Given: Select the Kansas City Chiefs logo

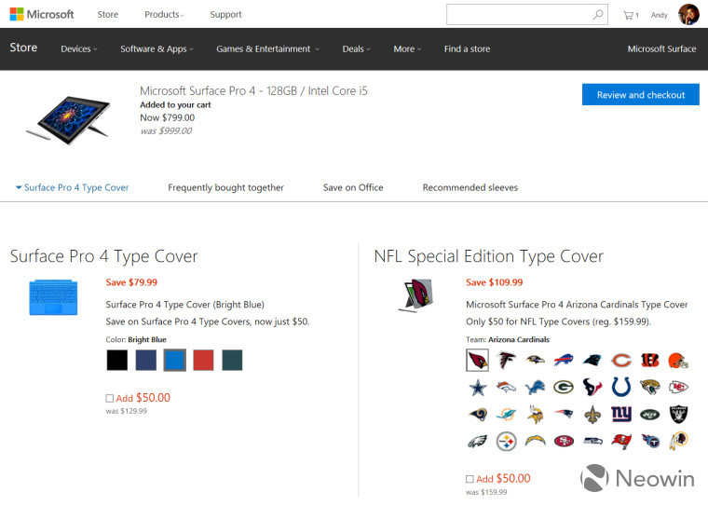Looking at the screenshot, I should coord(678,387).
